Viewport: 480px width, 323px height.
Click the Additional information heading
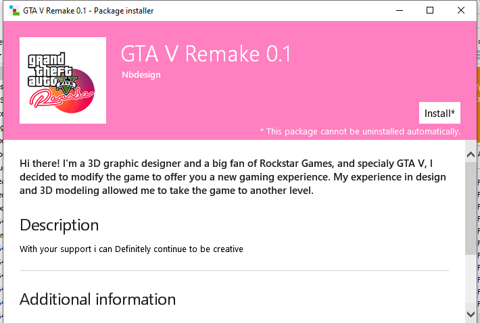[x=97, y=299]
